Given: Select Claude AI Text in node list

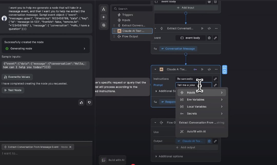Looking at the screenshot, I should tap(132, 31).
